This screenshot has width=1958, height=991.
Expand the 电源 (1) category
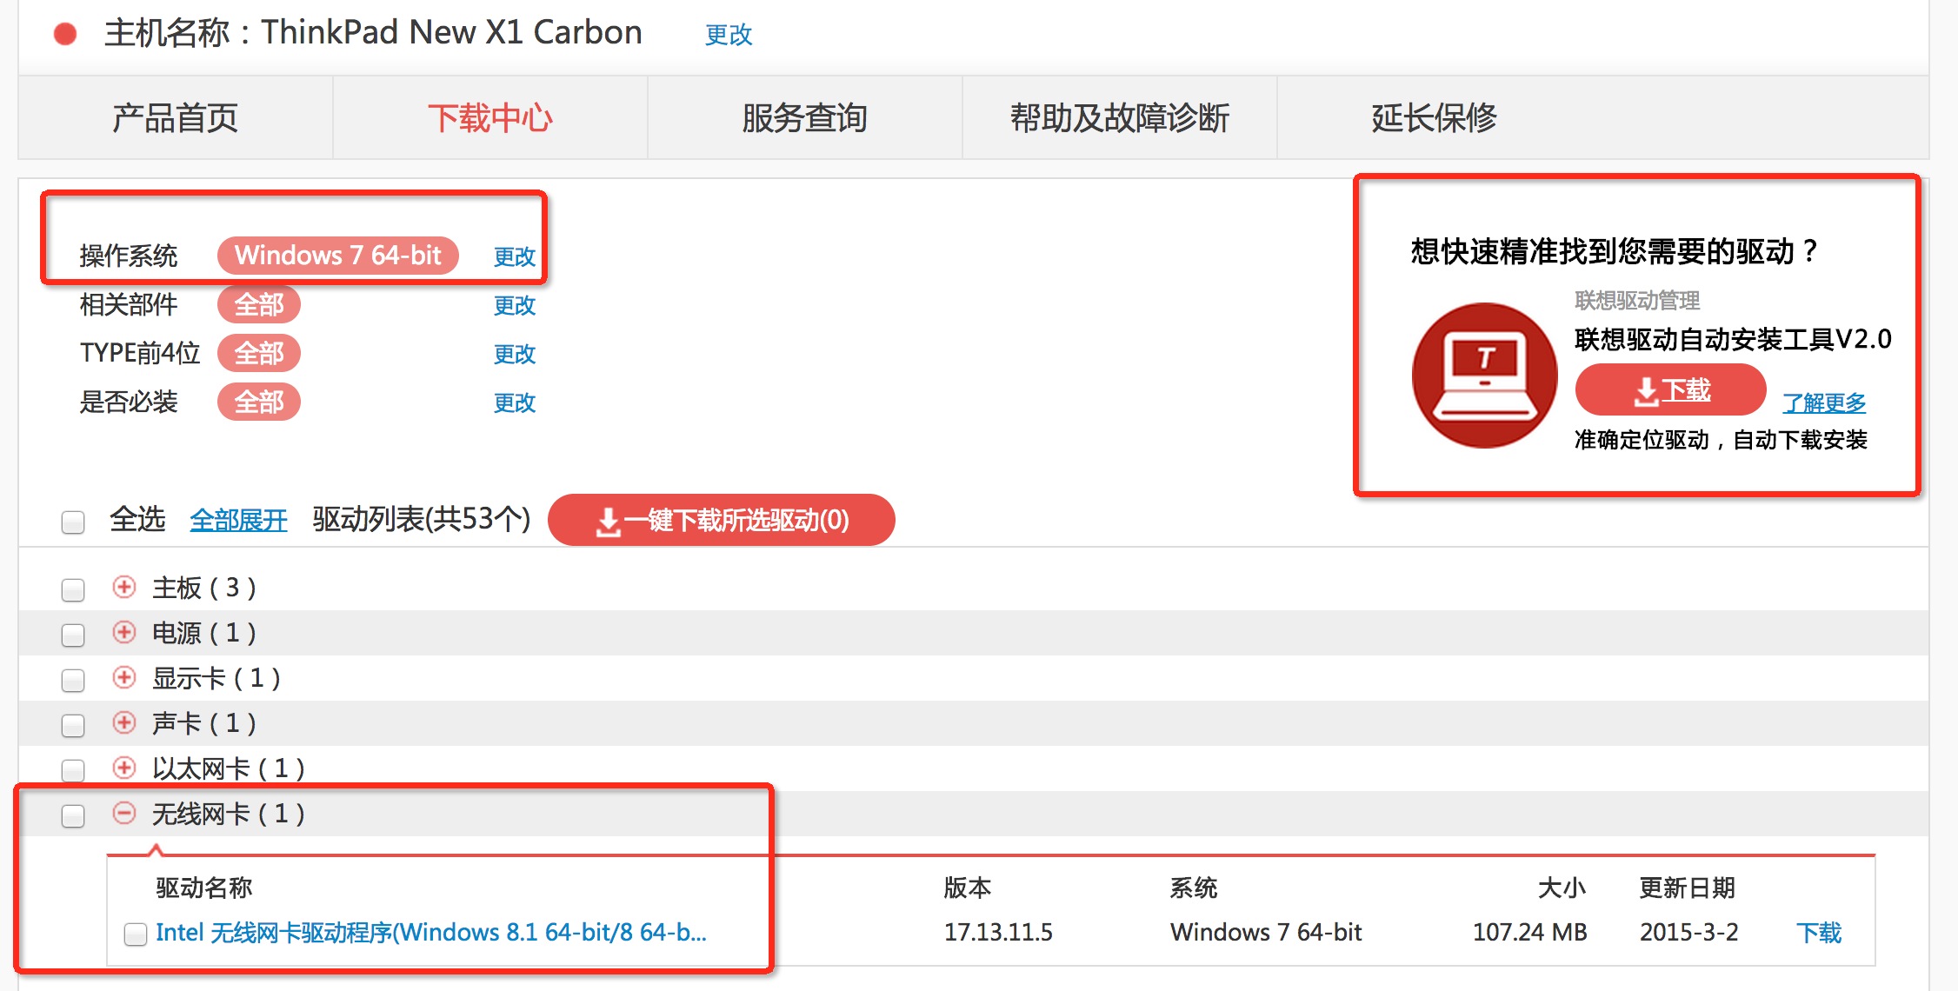124,632
